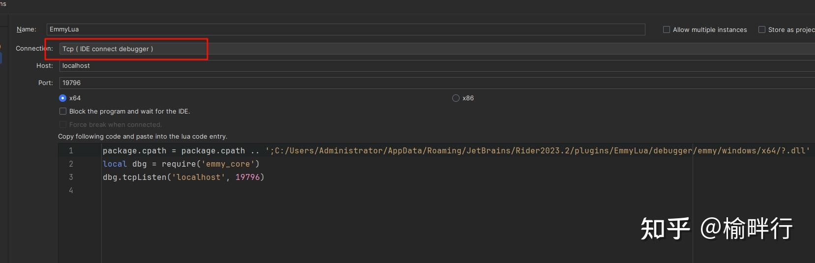Toggle the Store as project file checkbox

(762, 30)
